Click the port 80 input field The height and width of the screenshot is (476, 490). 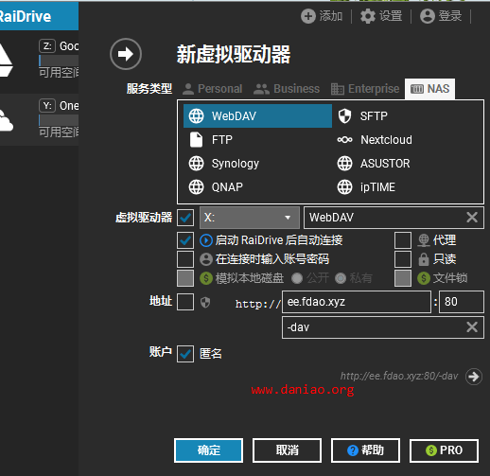coord(462,302)
